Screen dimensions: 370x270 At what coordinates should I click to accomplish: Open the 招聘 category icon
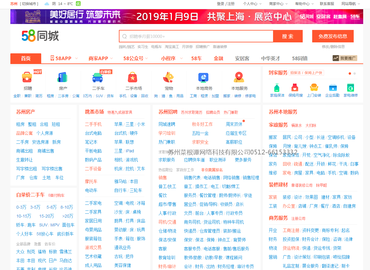(x=27, y=77)
